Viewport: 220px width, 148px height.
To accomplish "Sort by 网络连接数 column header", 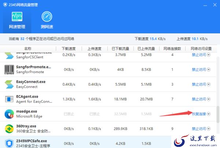I will [x=172, y=48].
